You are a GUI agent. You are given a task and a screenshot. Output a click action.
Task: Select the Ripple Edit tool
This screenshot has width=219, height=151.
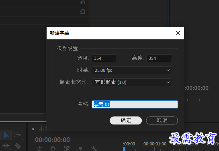6,146
